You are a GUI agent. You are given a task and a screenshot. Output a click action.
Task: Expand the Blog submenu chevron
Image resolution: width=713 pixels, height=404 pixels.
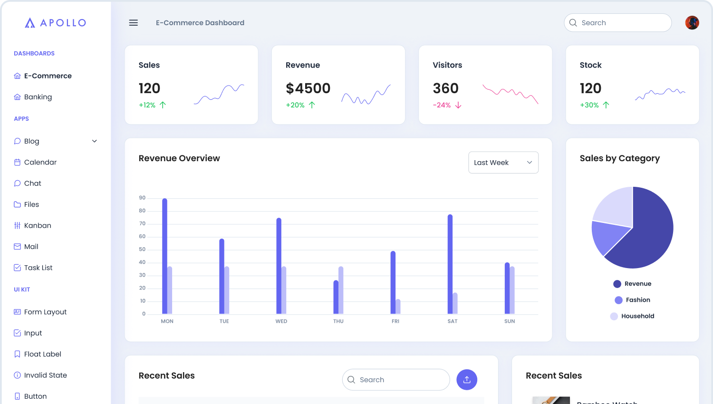tap(94, 141)
